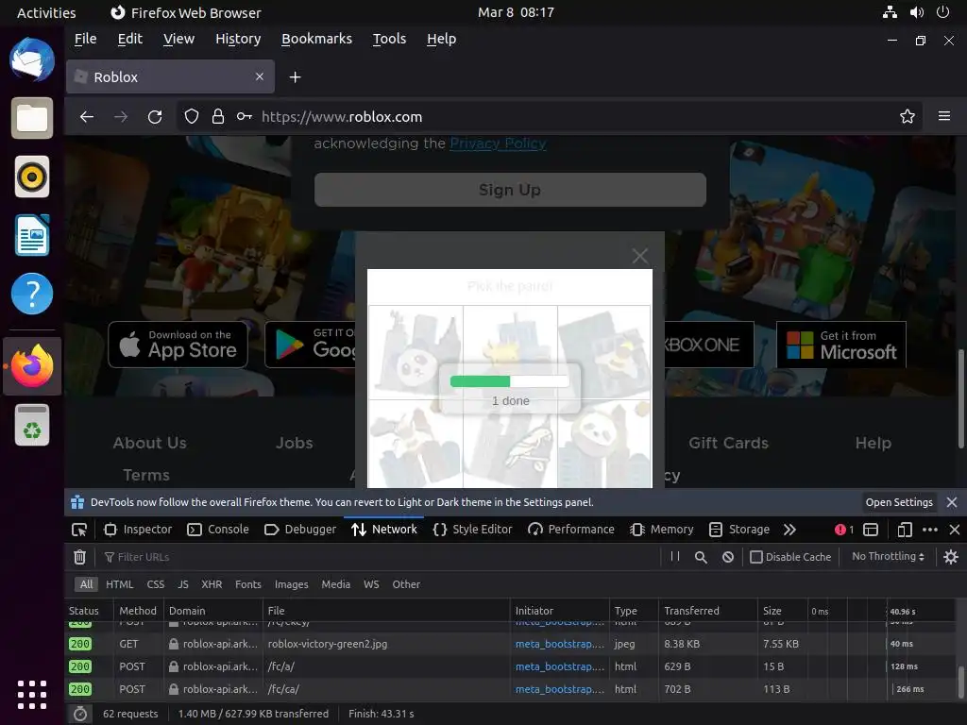The height and width of the screenshot is (725, 967).
Task: Click the Sign Up button
Action: (x=510, y=190)
